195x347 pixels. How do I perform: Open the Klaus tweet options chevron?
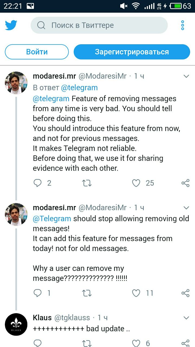tap(186, 318)
